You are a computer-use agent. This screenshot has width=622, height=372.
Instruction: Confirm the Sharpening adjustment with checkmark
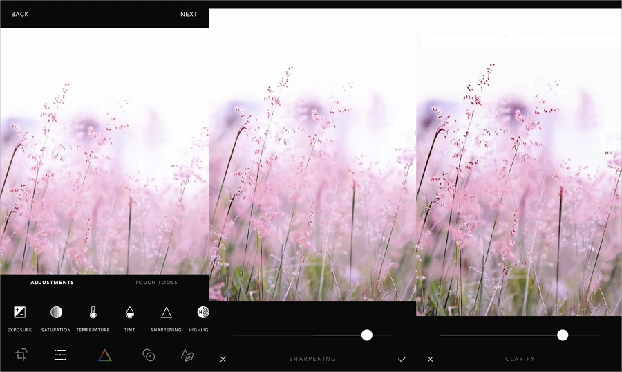402,359
